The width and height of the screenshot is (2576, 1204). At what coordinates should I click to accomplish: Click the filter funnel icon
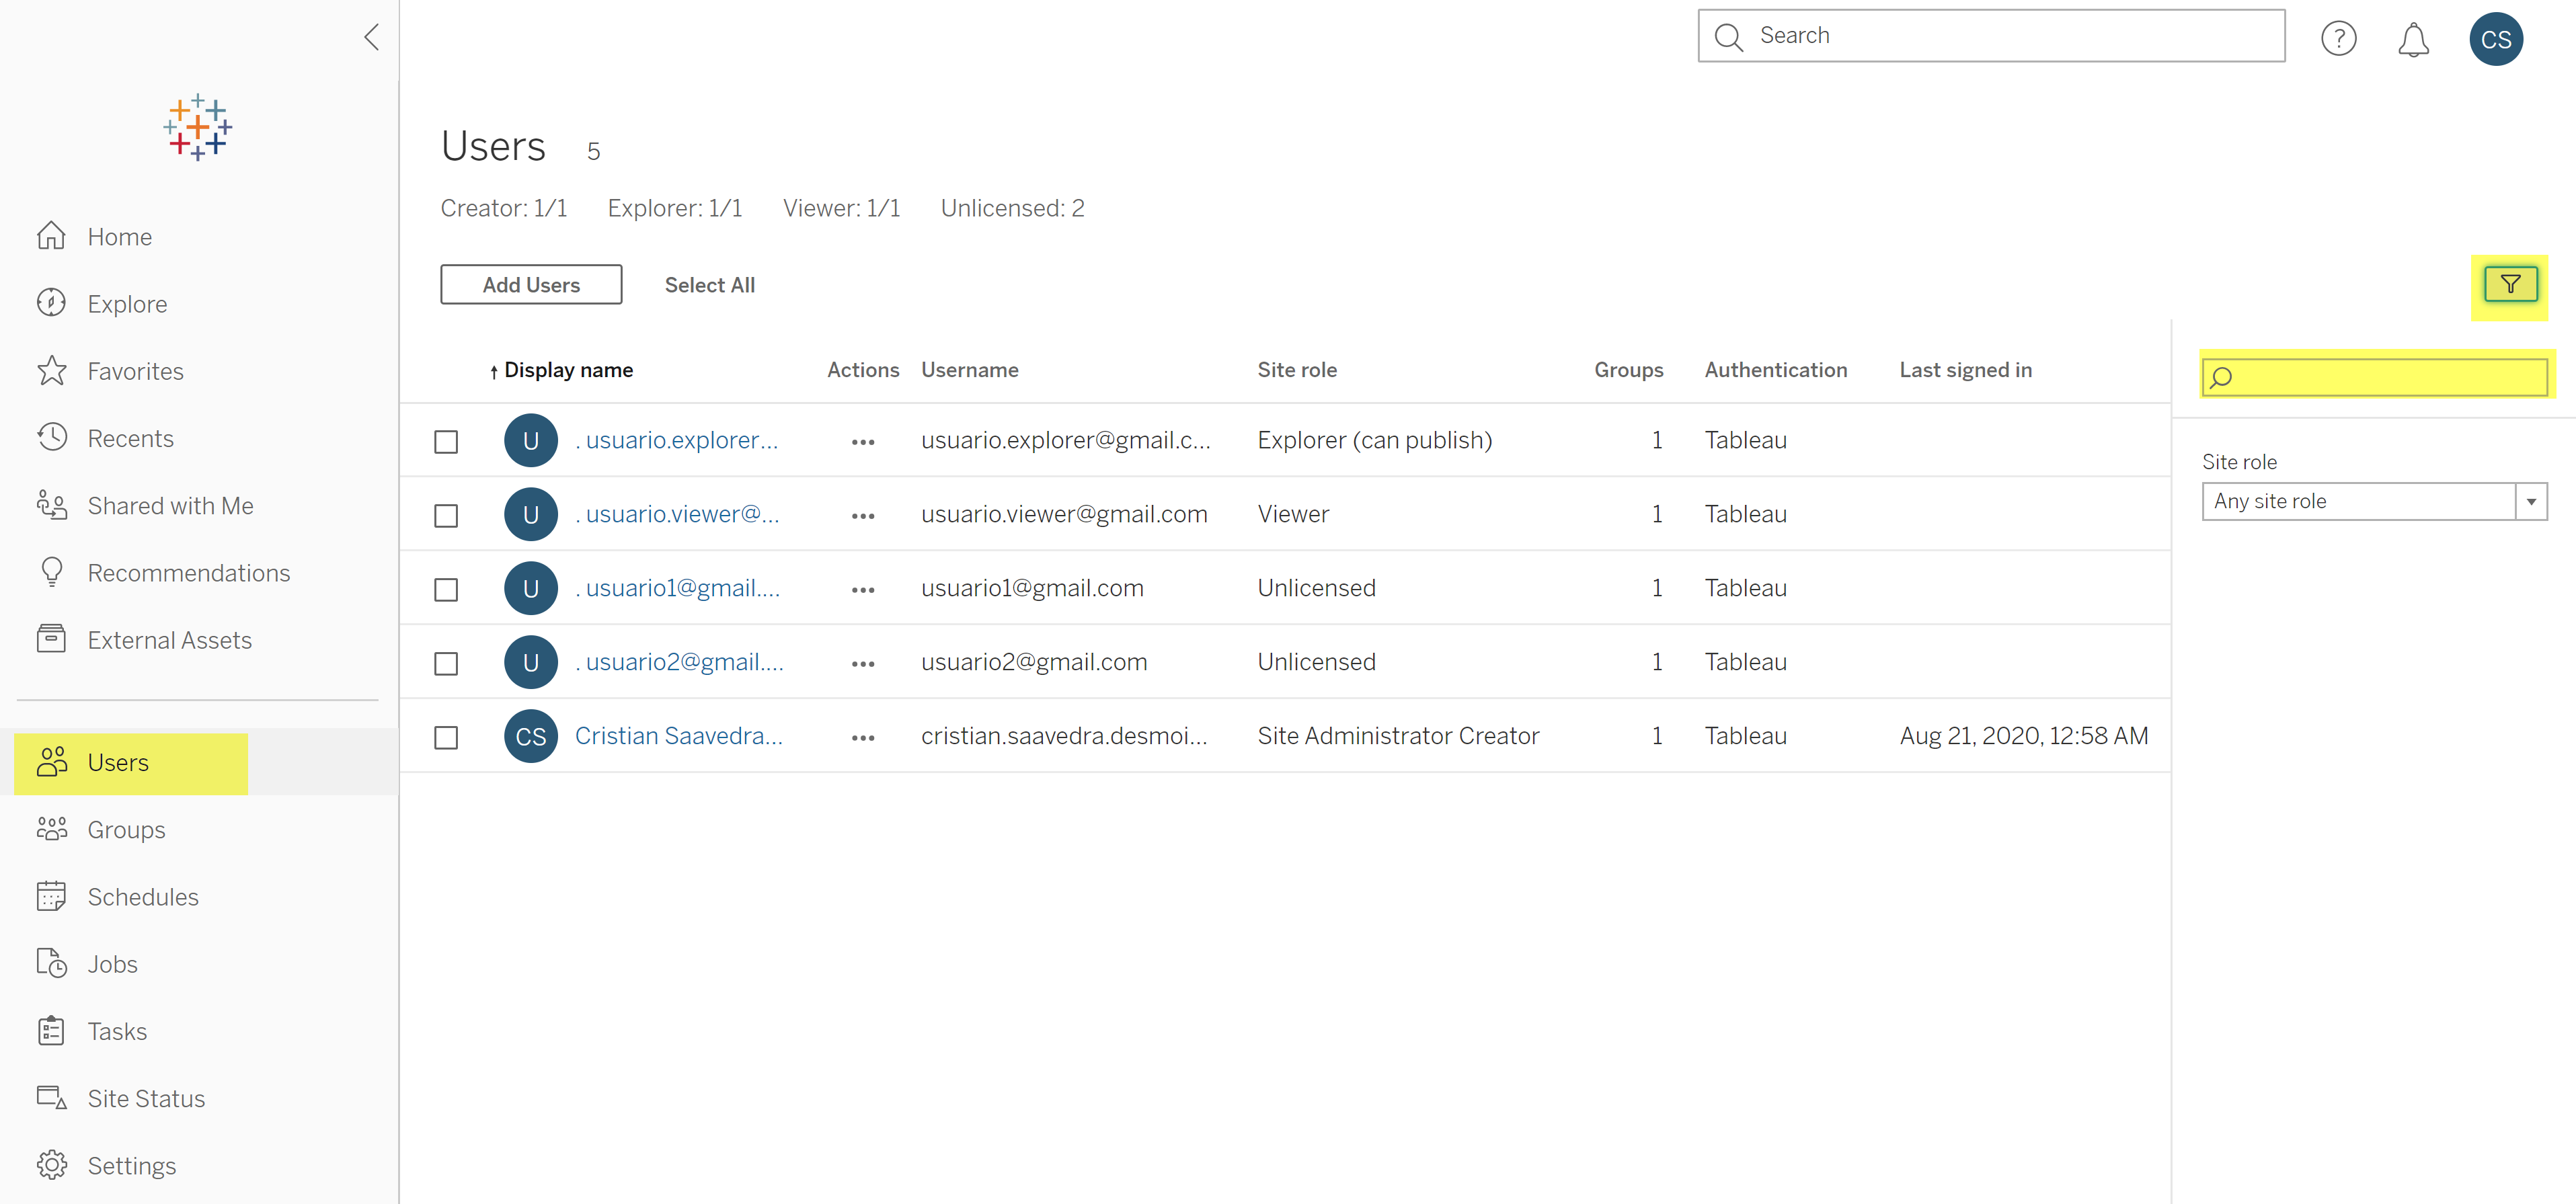(2509, 285)
